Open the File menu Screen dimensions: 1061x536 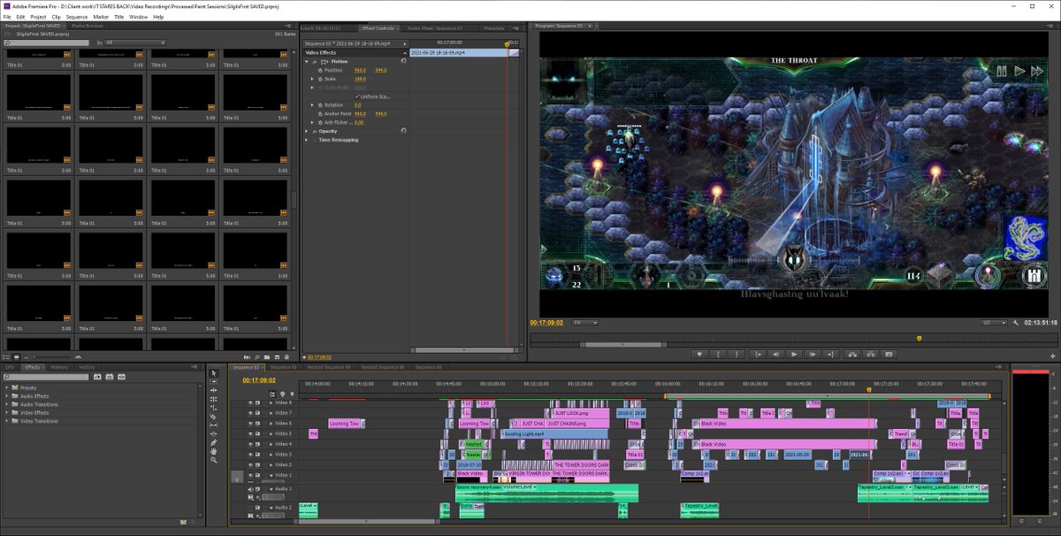click(7, 17)
